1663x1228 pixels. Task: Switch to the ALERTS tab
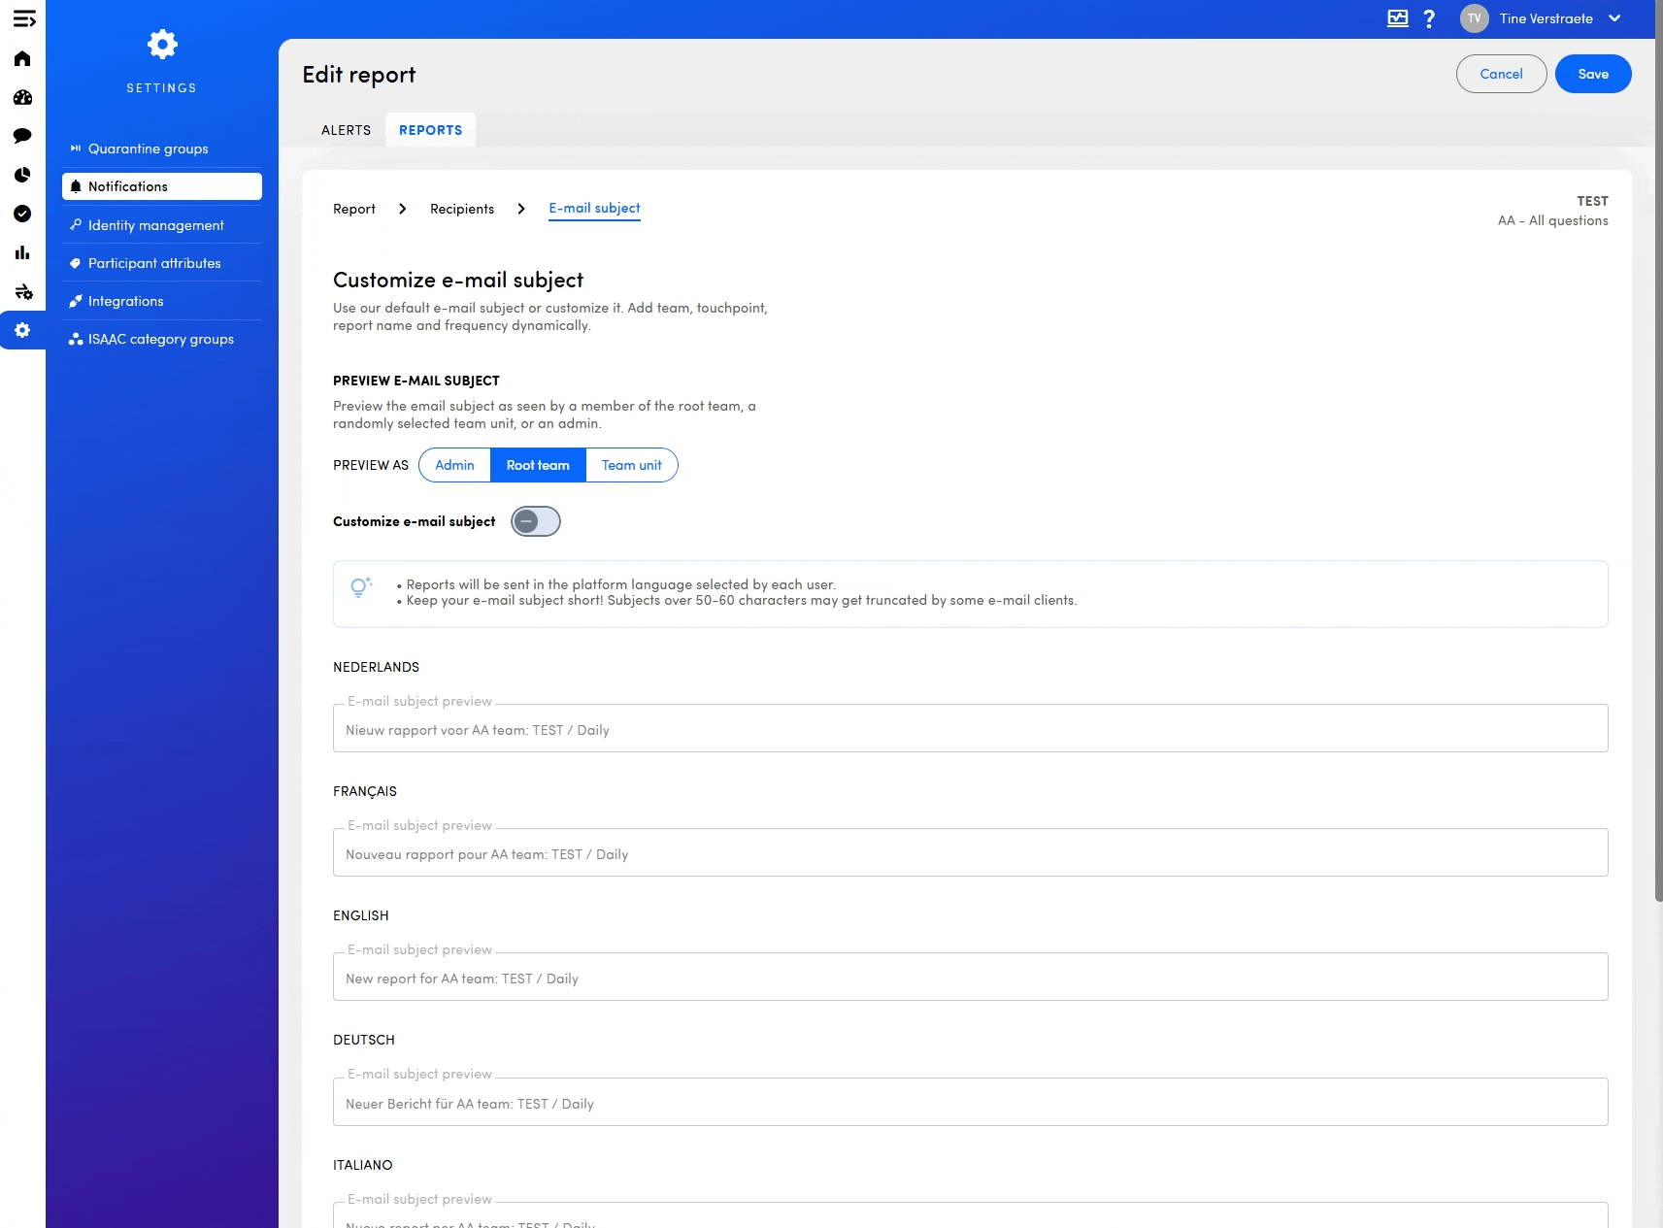click(x=346, y=130)
